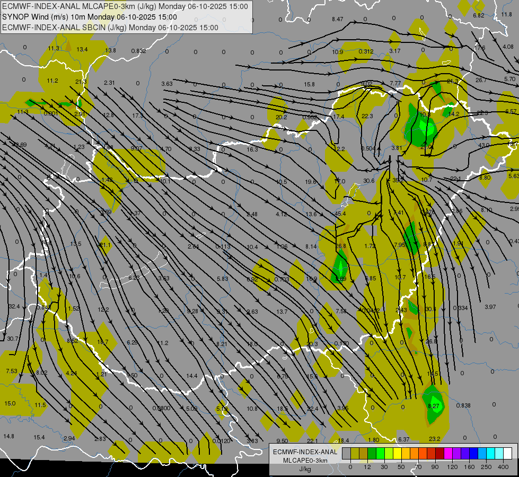The width and height of the screenshot is (519, 477).
Task: Choose the bright green legend swatch
Action: pos(380,453)
